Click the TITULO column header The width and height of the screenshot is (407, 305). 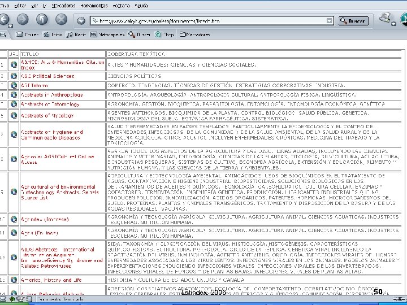[x=29, y=54]
